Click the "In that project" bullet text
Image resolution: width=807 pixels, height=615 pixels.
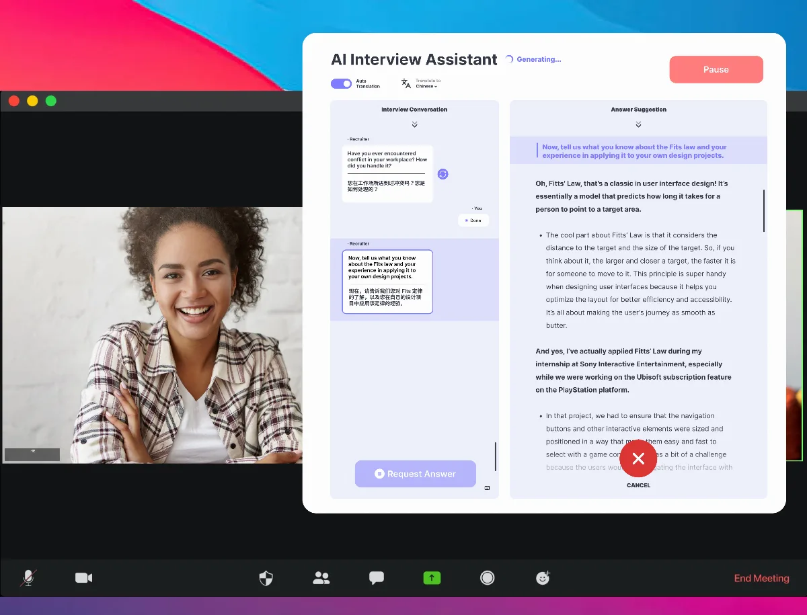tap(638, 442)
